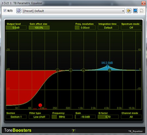147x135 pixels.
Task: Adjust Gain effect size 100.0% control
Action: coord(39,27)
